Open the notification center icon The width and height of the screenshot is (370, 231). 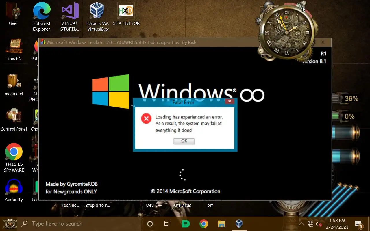359,224
